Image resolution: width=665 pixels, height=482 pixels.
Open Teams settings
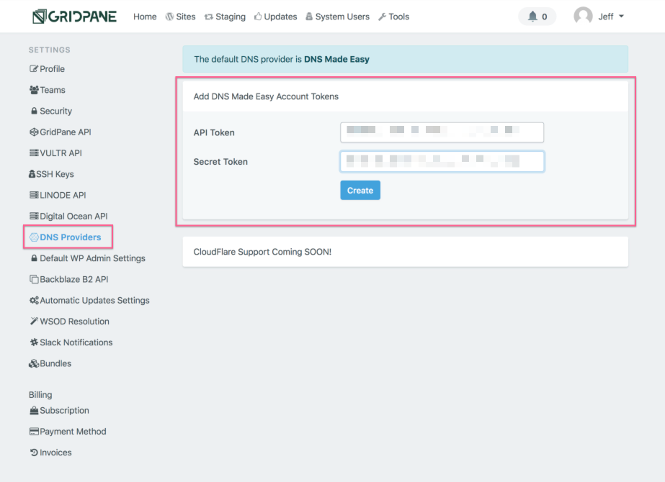click(53, 90)
